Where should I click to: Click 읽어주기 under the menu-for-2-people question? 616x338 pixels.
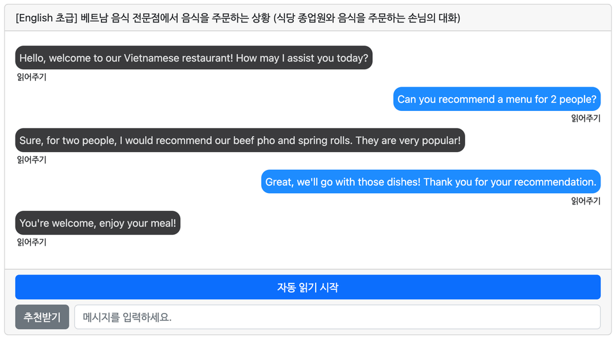(585, 119)
